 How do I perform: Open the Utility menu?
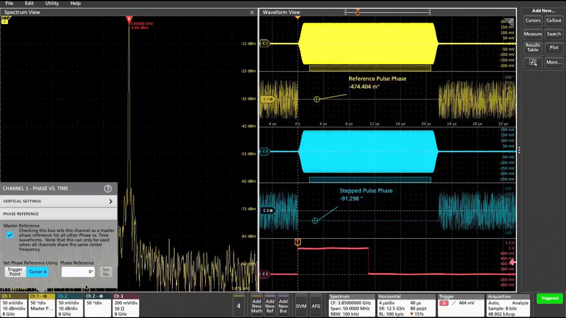pyautogui.click(x=52, y=4)
